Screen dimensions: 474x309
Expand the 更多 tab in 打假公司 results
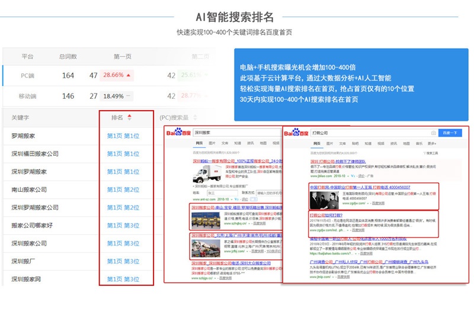[x=431, y=144]
